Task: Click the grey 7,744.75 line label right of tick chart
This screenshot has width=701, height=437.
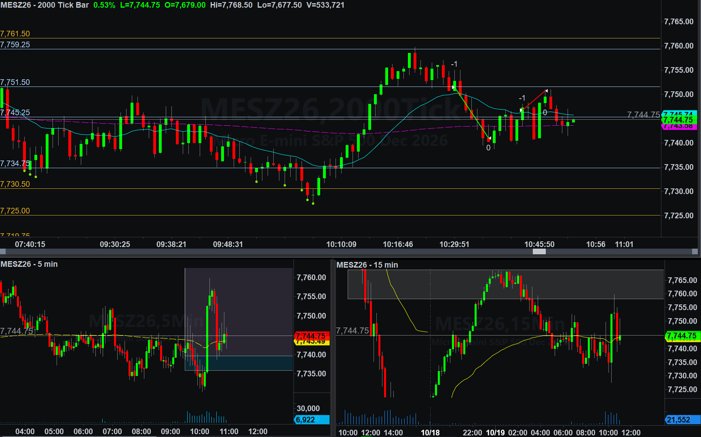Action: point(643,115)
